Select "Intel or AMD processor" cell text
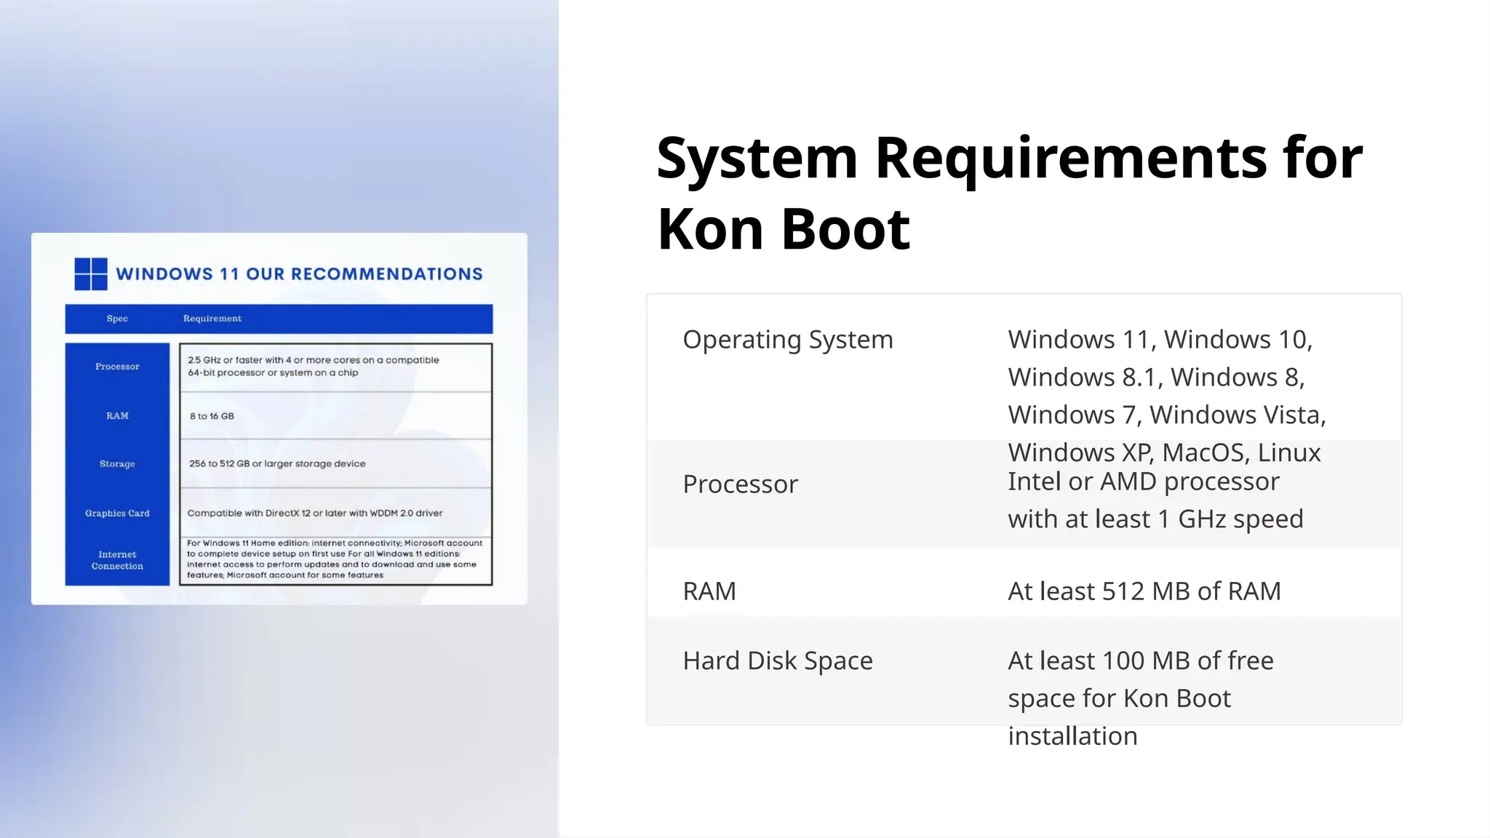This screenshot has height=838, width=1490. point(1144,482)
